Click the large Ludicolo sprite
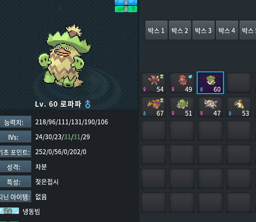This screenshot has width=256, height=222. pyautogui.click(x=65, y=56)
